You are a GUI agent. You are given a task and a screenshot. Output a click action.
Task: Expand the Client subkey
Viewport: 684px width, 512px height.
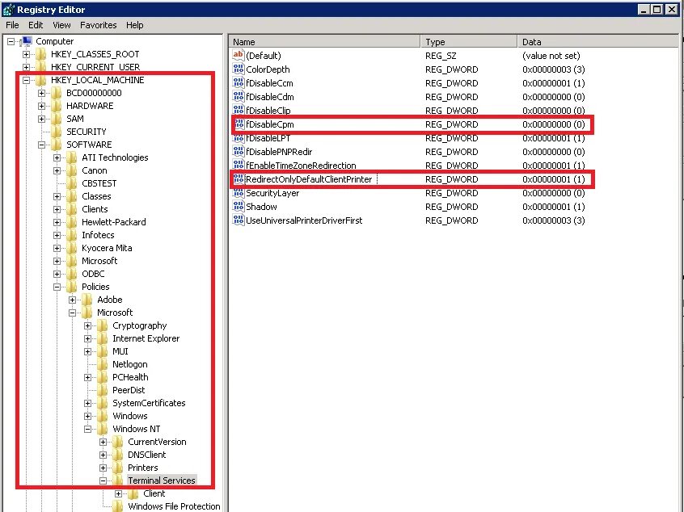click(118, 493)
